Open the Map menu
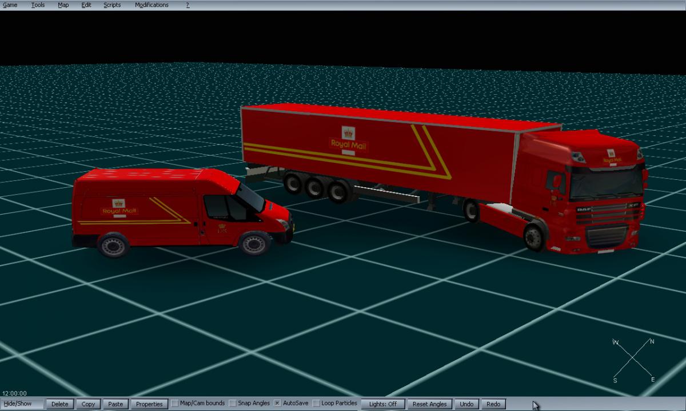686x411 pixels. pos(63,5)
